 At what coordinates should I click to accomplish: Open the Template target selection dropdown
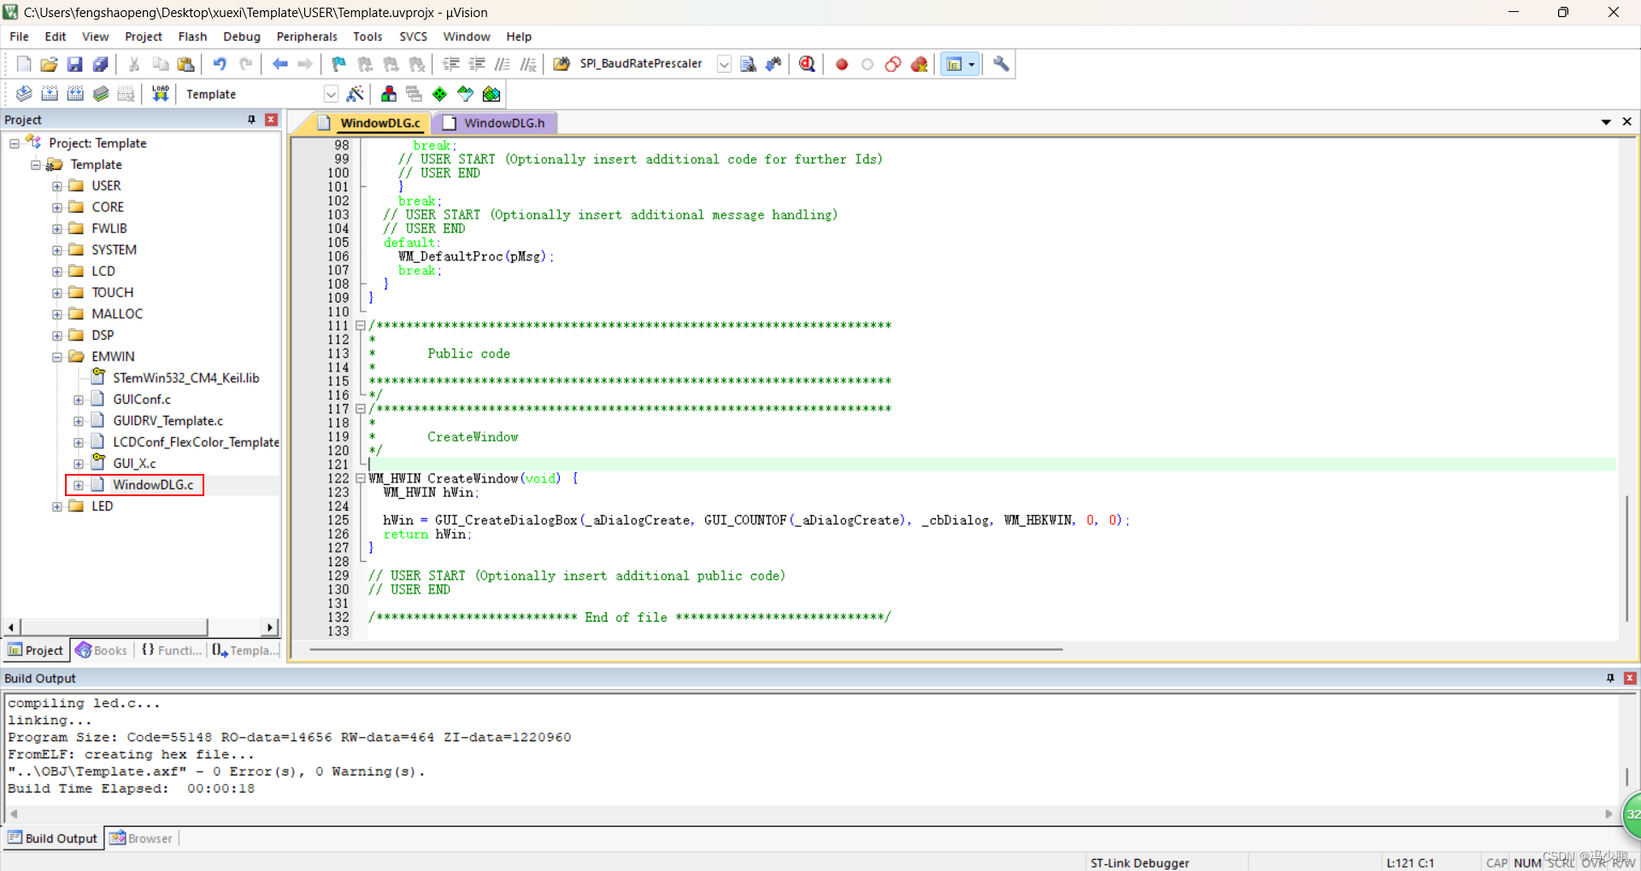[x=331, y=94]
